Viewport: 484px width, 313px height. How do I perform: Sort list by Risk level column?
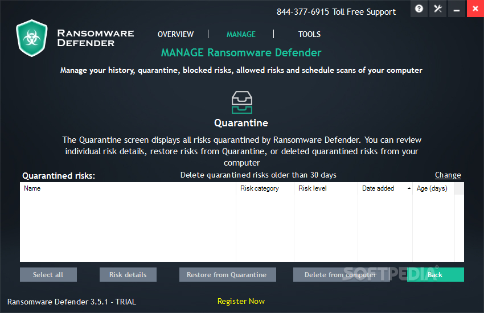(x=326, y=188)
